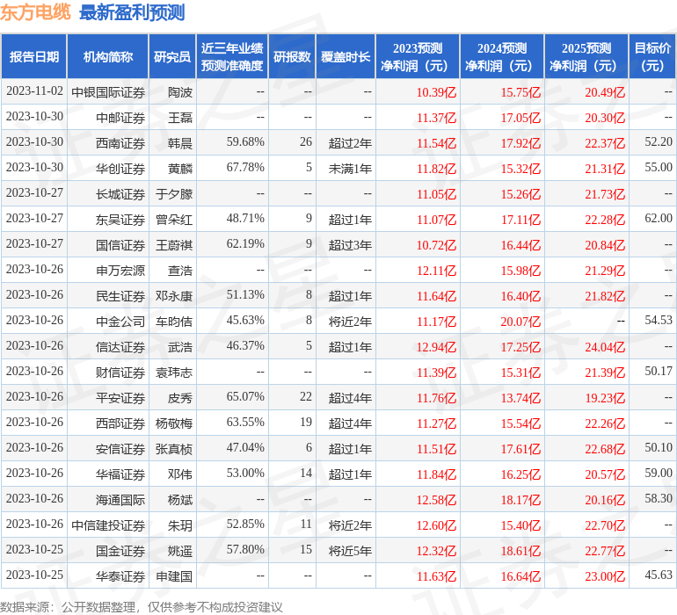Select the 研究员 column header

point(172,56)
